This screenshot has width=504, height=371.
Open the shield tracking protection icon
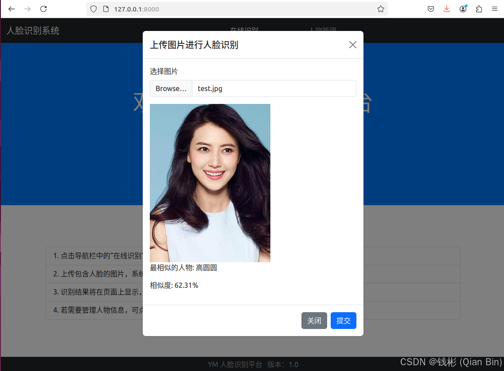pos(94,9)
